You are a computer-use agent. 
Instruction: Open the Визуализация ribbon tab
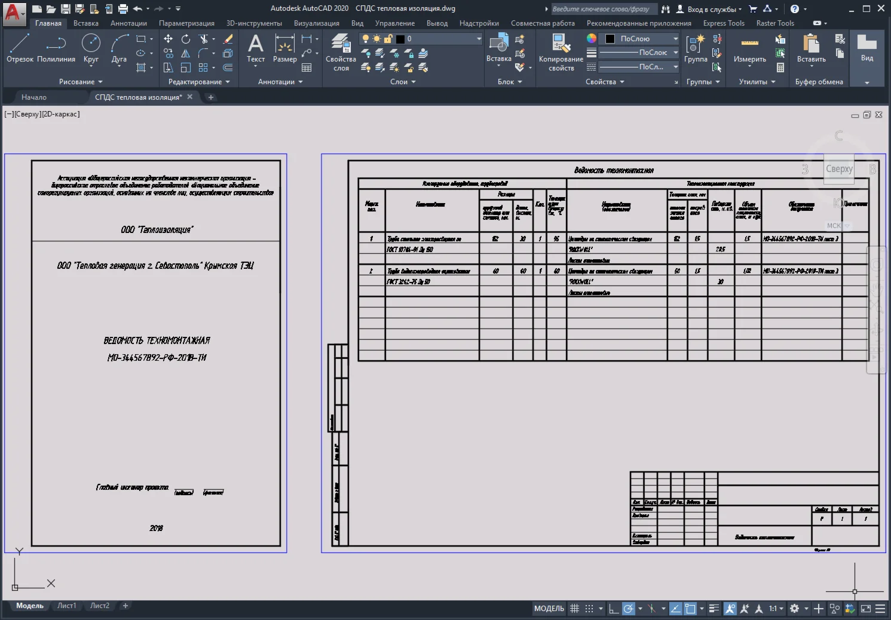[x=317, y=23]
